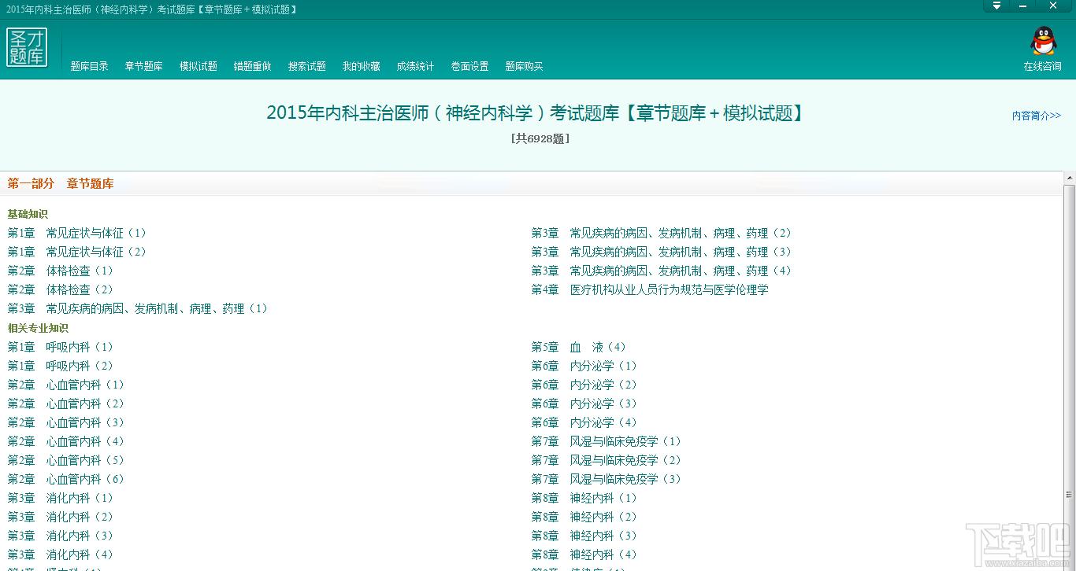Click the 在线咨询 label
This screenshot has width=1076, height=571.
click(1043, 66)
